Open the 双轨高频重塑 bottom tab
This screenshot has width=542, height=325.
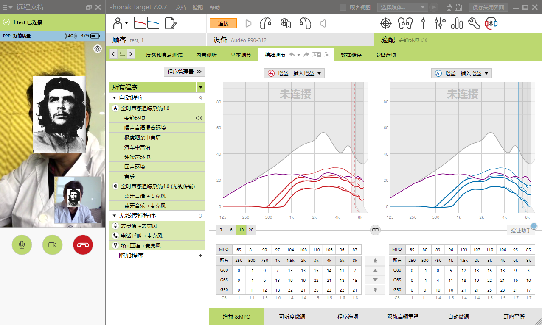coord(403,317)
